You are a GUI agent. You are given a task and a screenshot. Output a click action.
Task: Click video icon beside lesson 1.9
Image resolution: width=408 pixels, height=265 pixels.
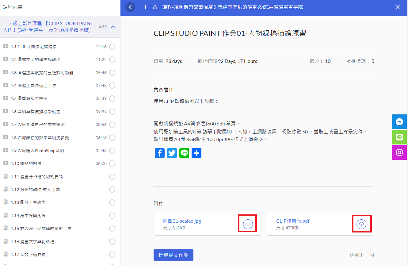pyautogui.click(x=6, y=150)
